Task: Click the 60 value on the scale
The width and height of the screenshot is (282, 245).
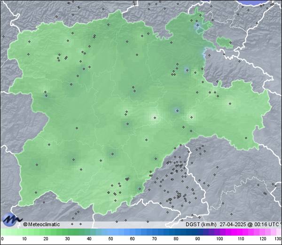Action: point(133,239)
